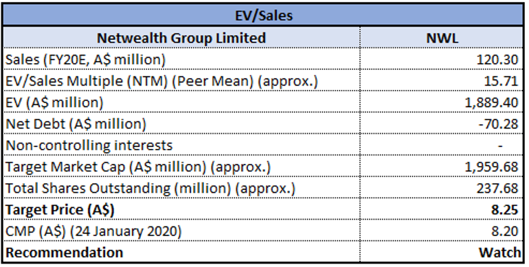
Task: Click the 237.68 shares value cell
Action: click(x=442, y=188)
